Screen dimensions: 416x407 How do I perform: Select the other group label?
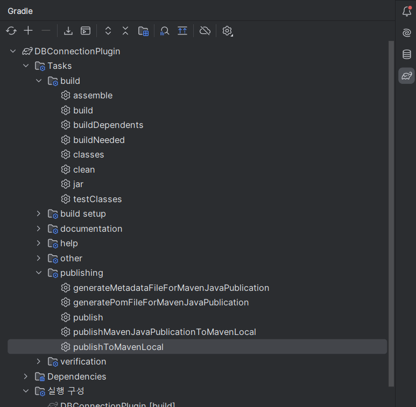(71, 258)
